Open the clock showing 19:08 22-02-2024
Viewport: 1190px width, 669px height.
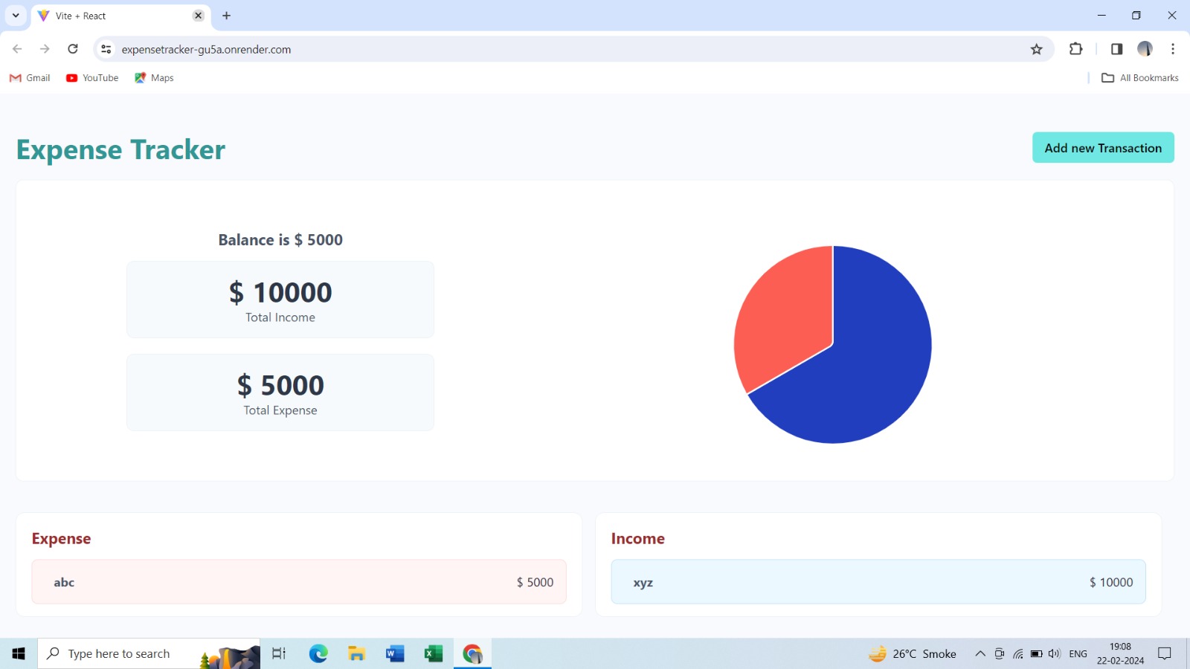click(x=1120, y=653)
